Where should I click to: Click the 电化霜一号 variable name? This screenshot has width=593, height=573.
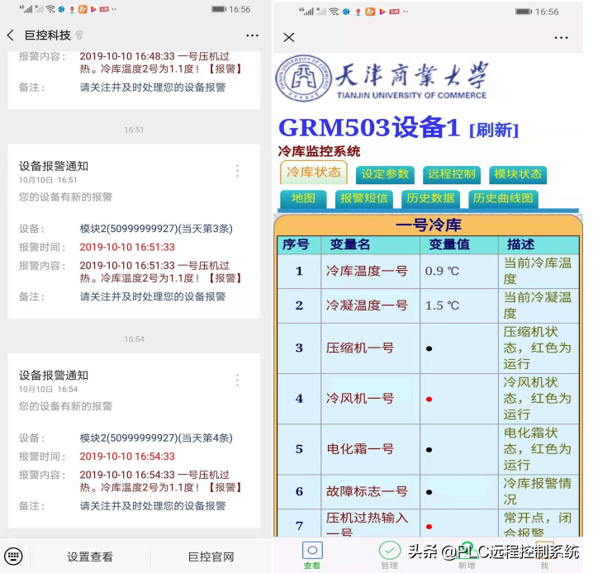(x=360, y=449)
